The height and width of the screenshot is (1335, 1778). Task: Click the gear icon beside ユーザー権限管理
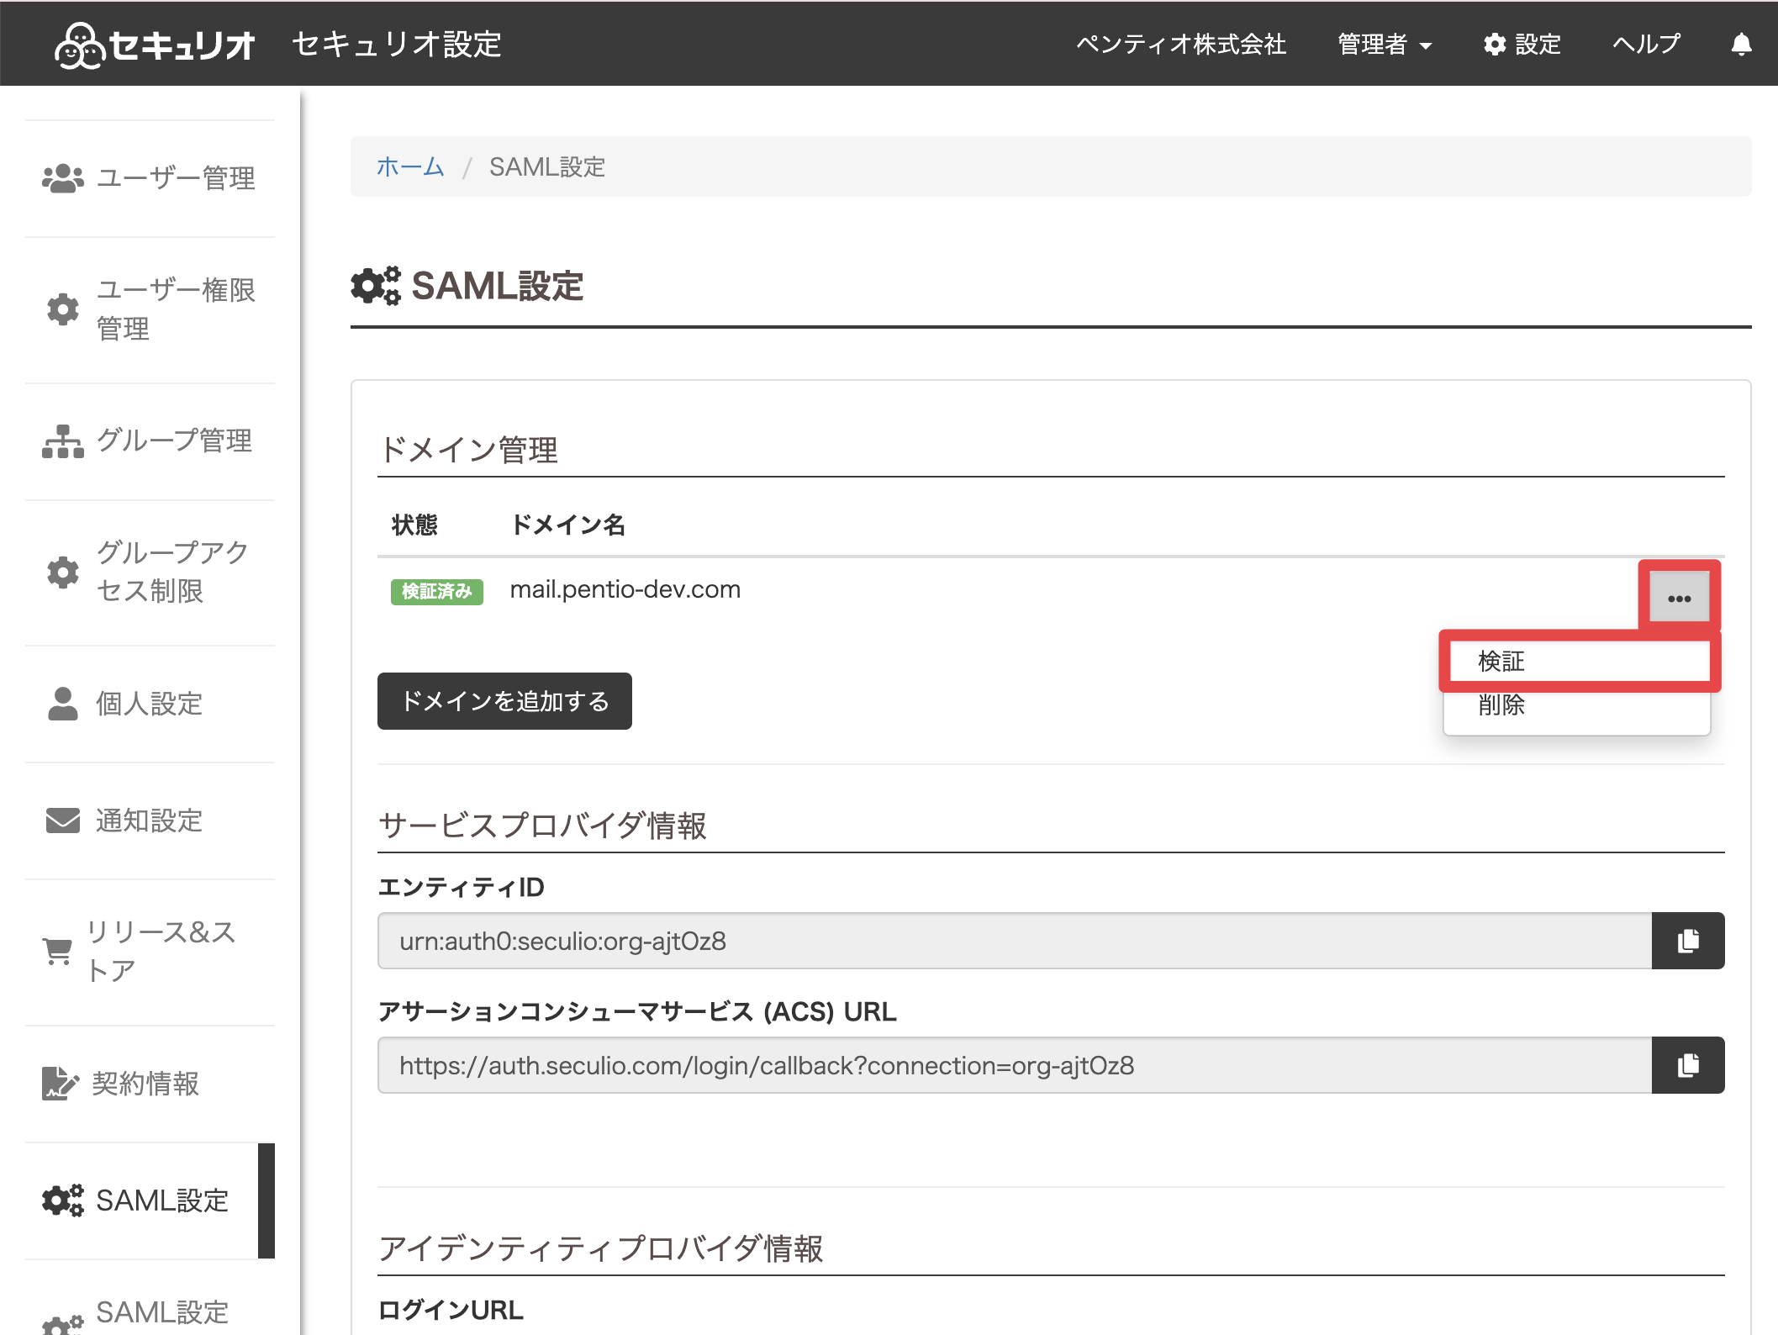(63, 309)
